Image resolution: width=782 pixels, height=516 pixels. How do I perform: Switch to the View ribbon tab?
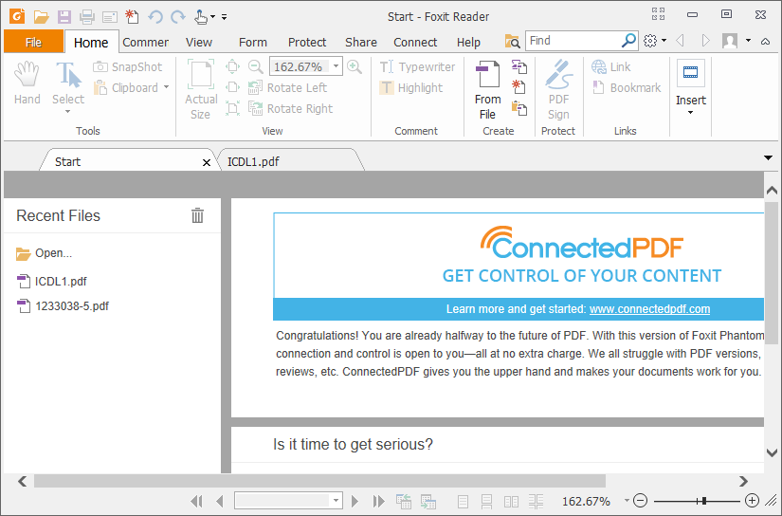point(199,43)
